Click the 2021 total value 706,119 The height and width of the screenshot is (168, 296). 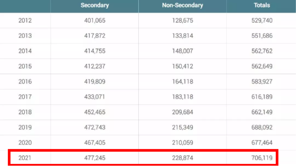click(x=262, y=158)
